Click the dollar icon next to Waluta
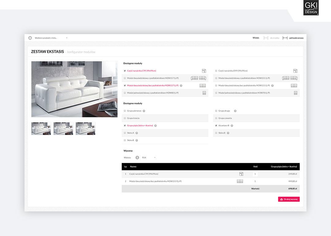Image resolution: width=331 pixels, height=236 pixels. tap(137, 157)
